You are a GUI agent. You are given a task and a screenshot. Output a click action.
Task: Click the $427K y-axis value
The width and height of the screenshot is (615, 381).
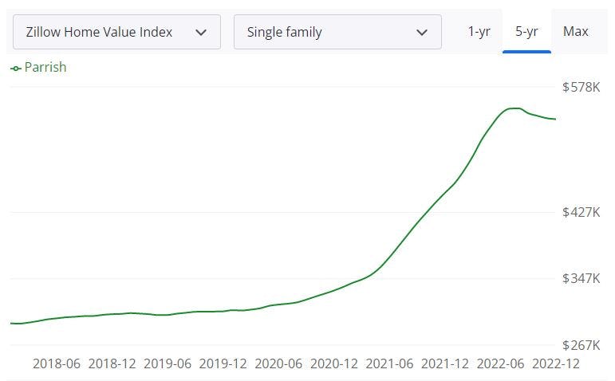click(581, 212)
